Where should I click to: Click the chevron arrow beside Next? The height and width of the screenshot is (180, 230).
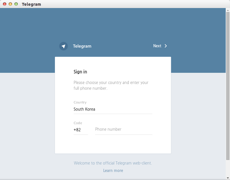[166, 46]
